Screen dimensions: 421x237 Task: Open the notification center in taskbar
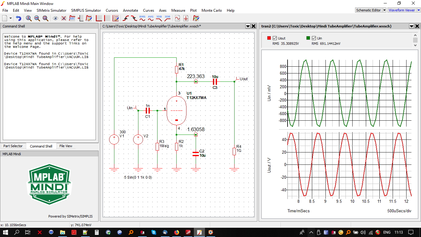point(411,232)
